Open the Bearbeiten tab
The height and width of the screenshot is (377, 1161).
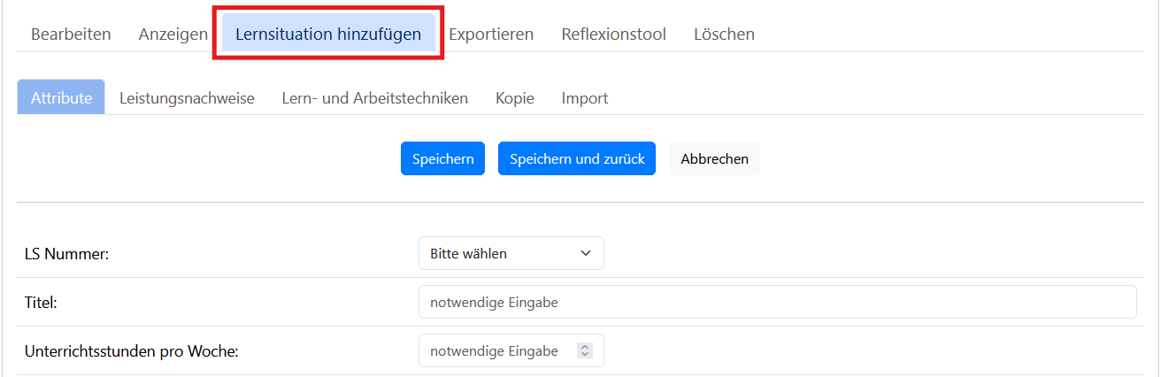point(71,35)
